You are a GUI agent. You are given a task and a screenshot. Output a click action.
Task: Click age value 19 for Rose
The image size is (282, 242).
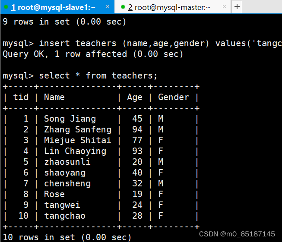pos(137,194)
